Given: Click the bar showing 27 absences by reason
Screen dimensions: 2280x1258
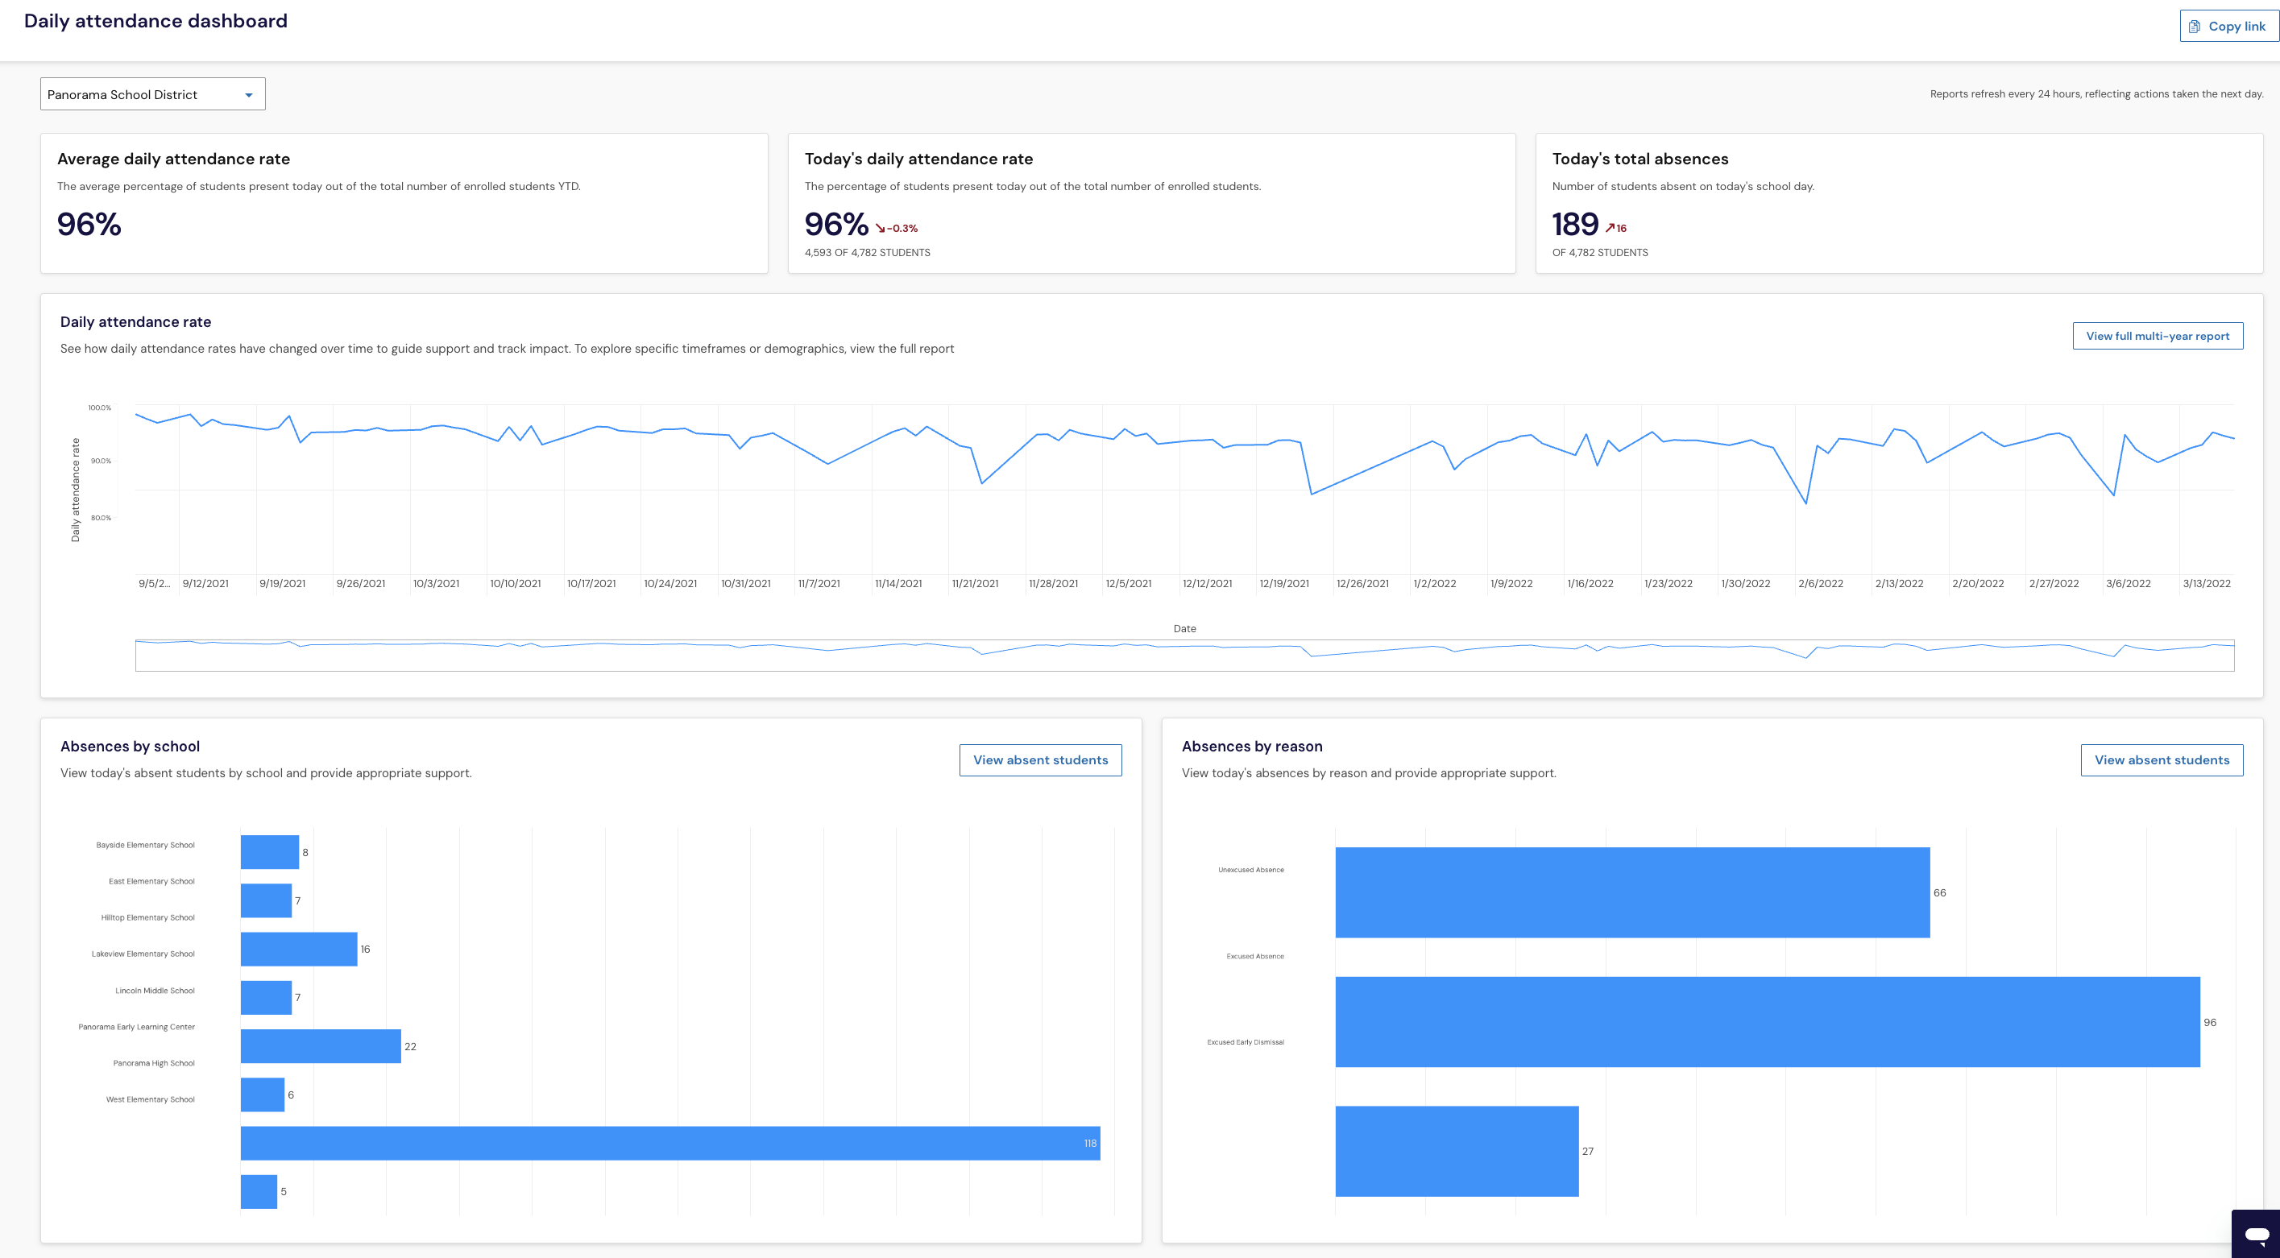Looking at the screenshot, I should [1457, 1151].
